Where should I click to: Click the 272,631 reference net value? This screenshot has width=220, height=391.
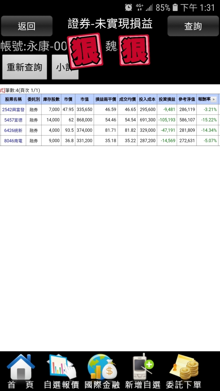pos(187,141)
